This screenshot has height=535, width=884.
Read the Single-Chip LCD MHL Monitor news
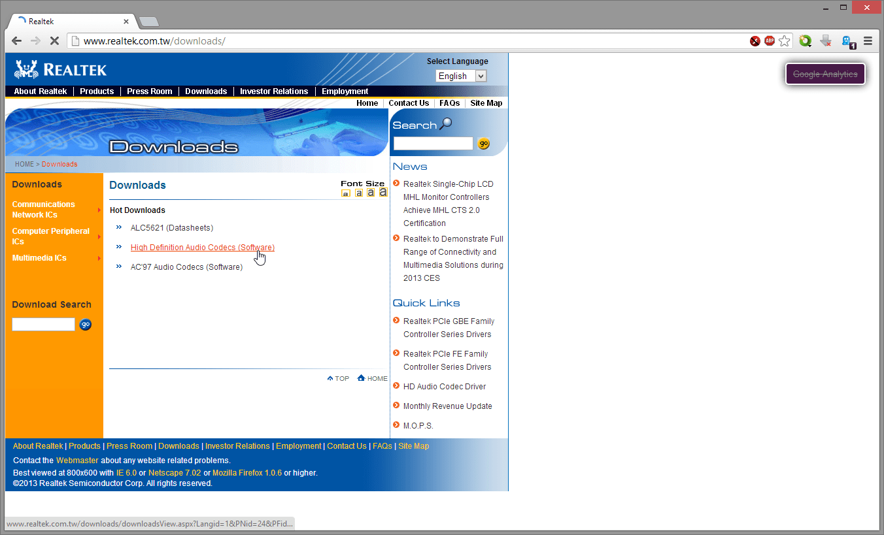point(449,204)
